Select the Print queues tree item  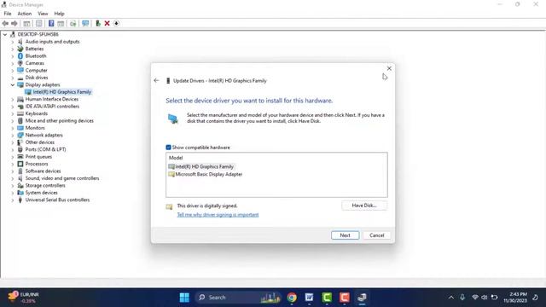coord(38,157)
